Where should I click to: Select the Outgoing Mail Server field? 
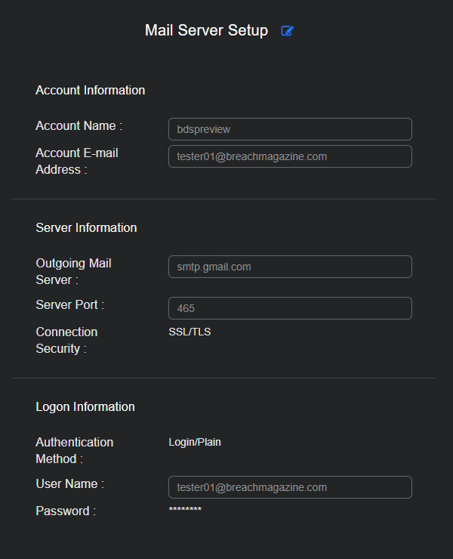[290, 267]
